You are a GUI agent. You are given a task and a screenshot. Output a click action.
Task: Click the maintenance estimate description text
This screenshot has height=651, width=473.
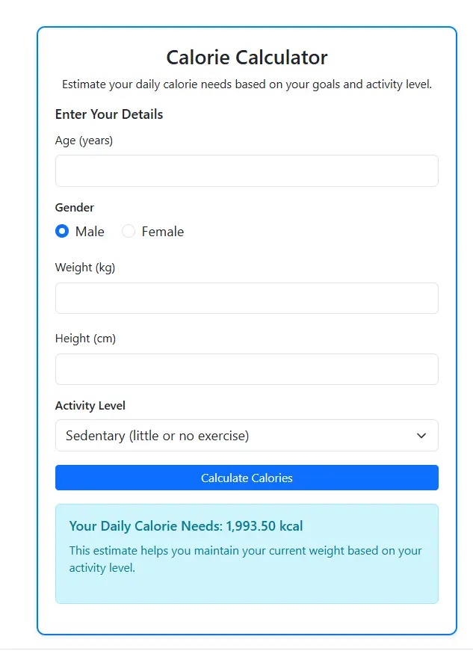click(243, 558)
